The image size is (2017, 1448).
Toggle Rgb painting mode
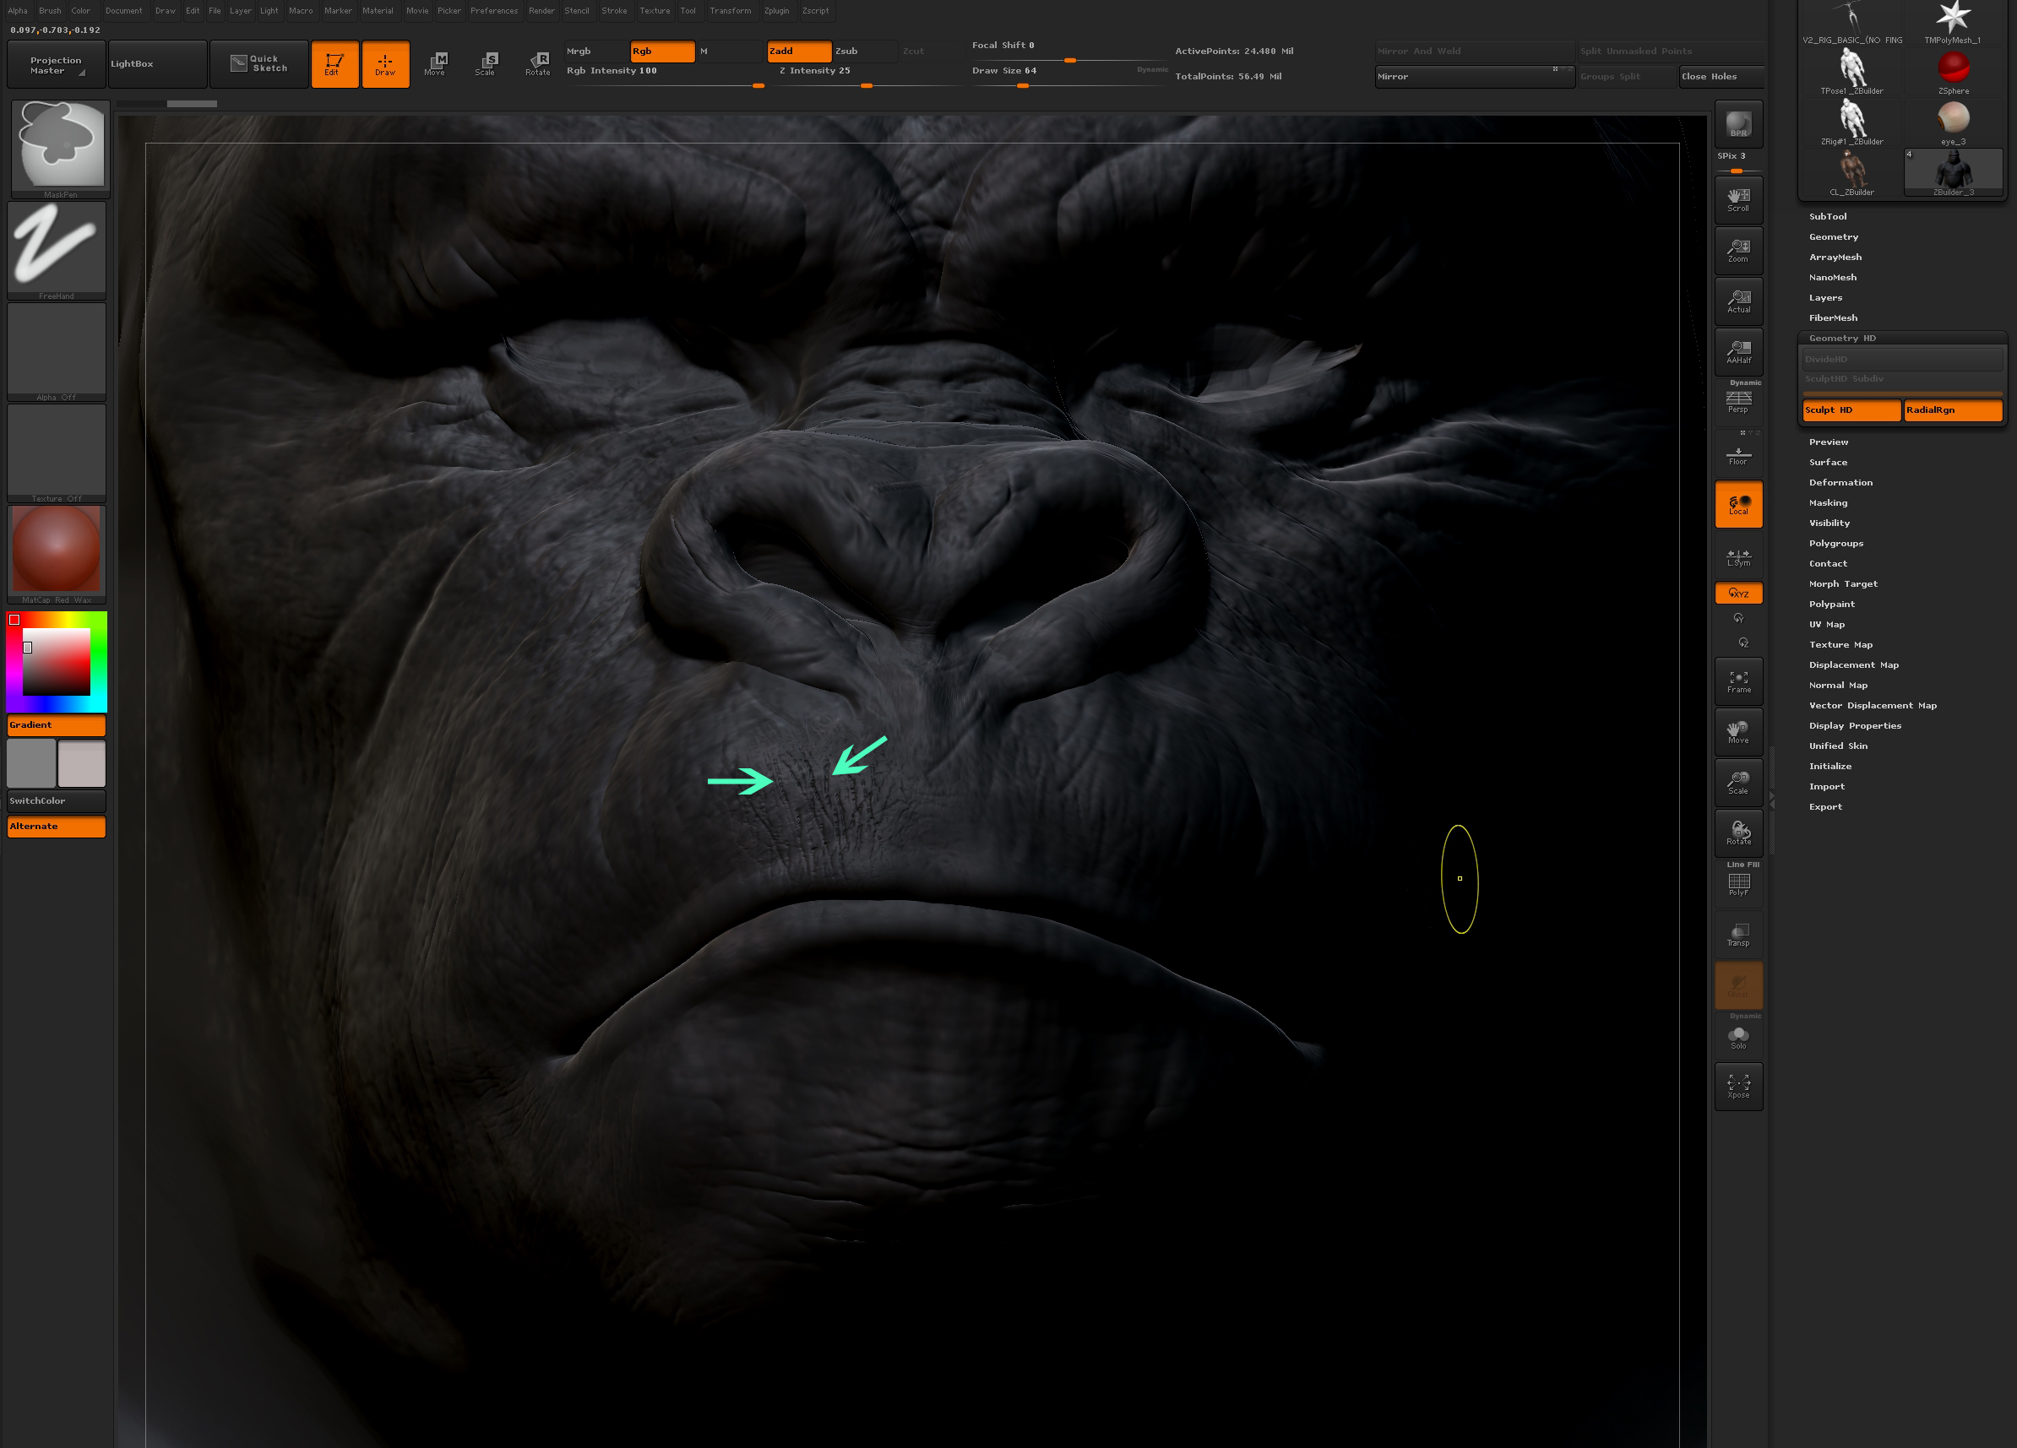tap(661, 51)
